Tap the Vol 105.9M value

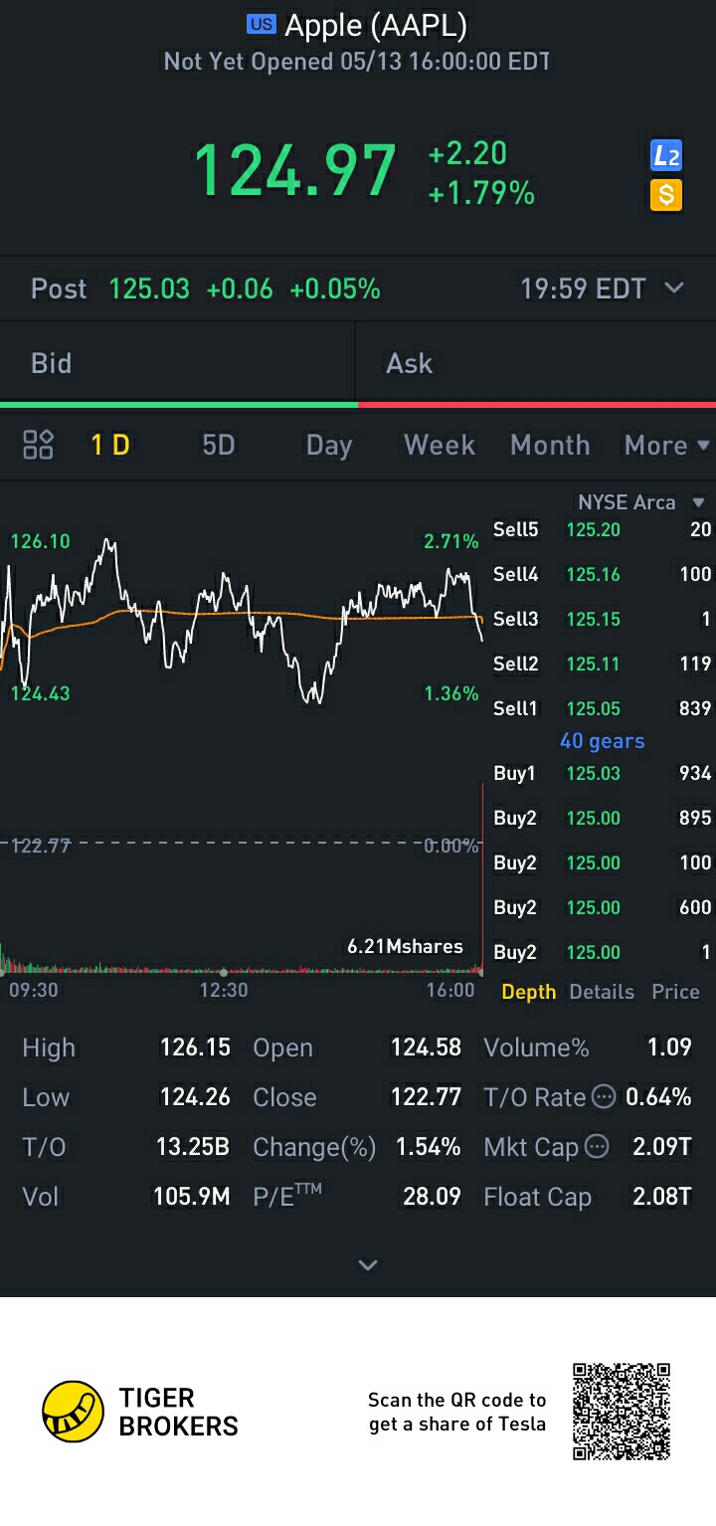(191, 1197)
